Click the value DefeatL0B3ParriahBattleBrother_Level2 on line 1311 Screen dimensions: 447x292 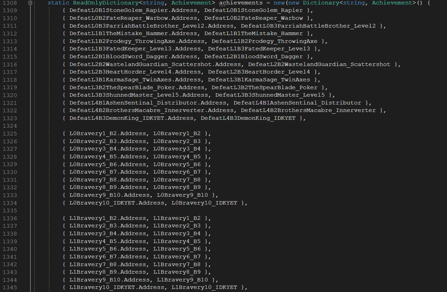(x=308, y=26)
